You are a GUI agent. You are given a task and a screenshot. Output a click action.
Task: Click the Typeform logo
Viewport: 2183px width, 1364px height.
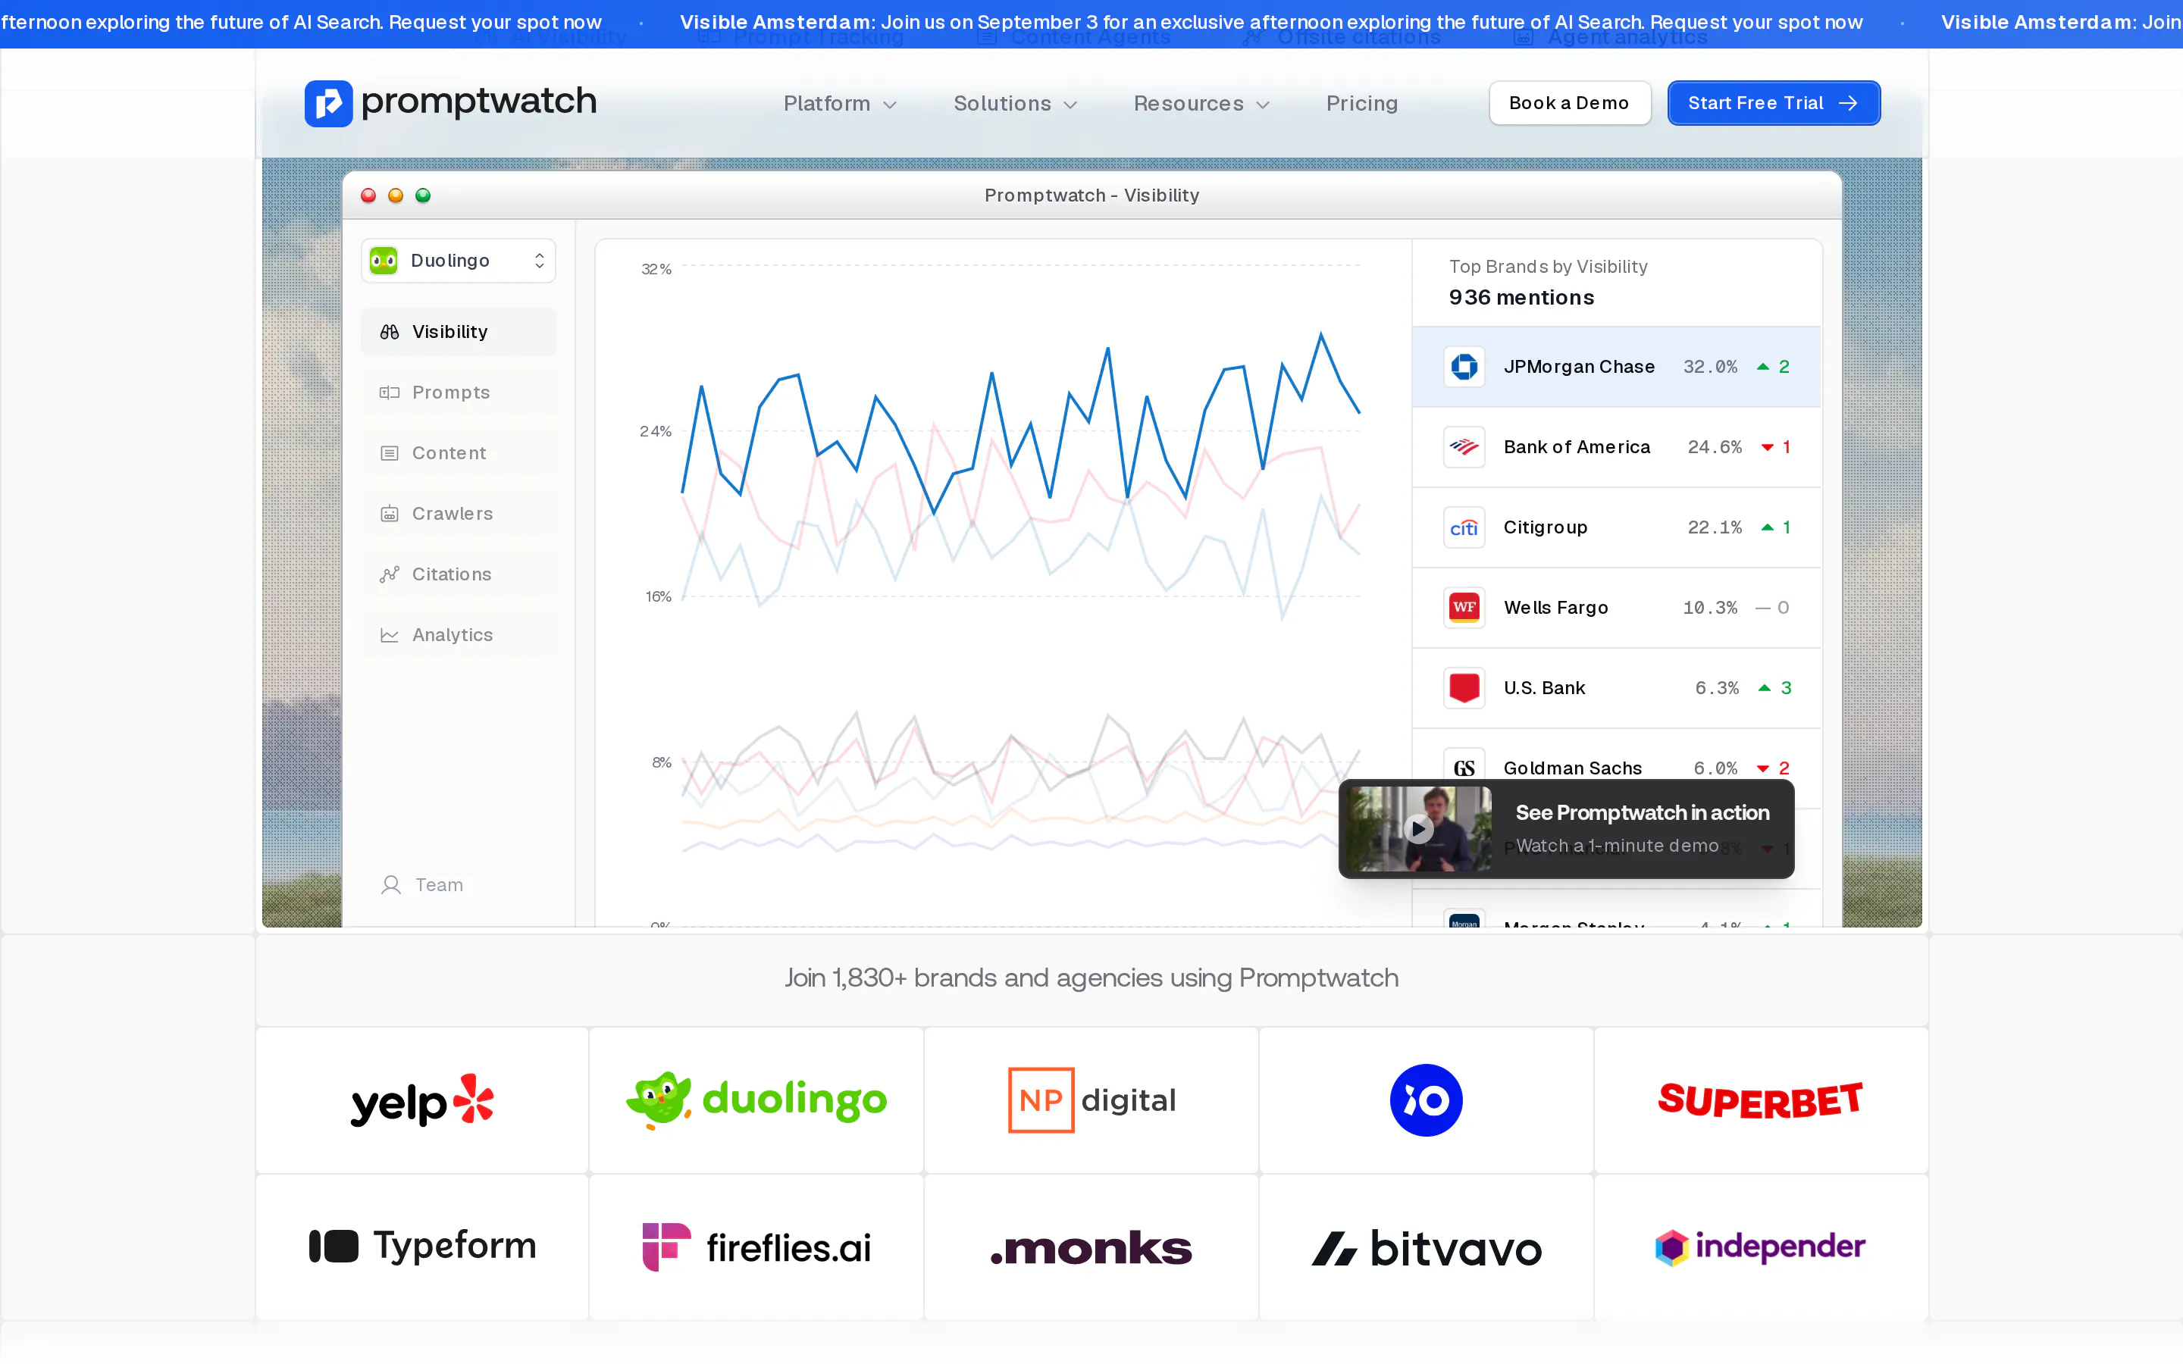point(422,1247)
